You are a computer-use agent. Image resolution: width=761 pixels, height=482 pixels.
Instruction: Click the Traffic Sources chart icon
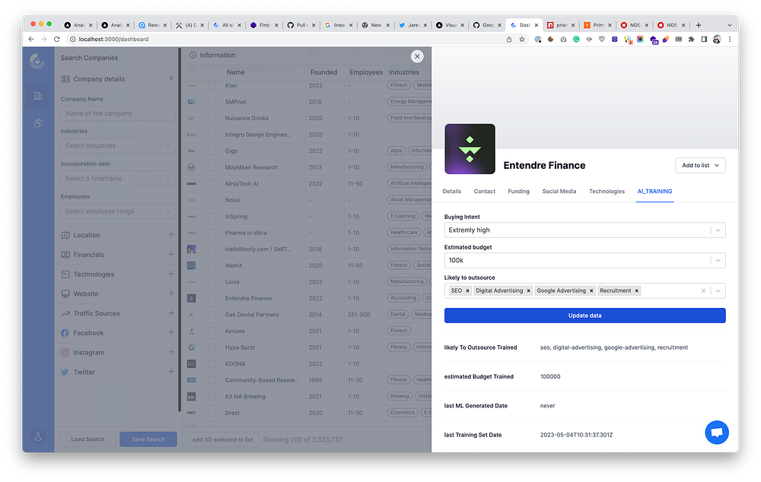coord(65,313)
